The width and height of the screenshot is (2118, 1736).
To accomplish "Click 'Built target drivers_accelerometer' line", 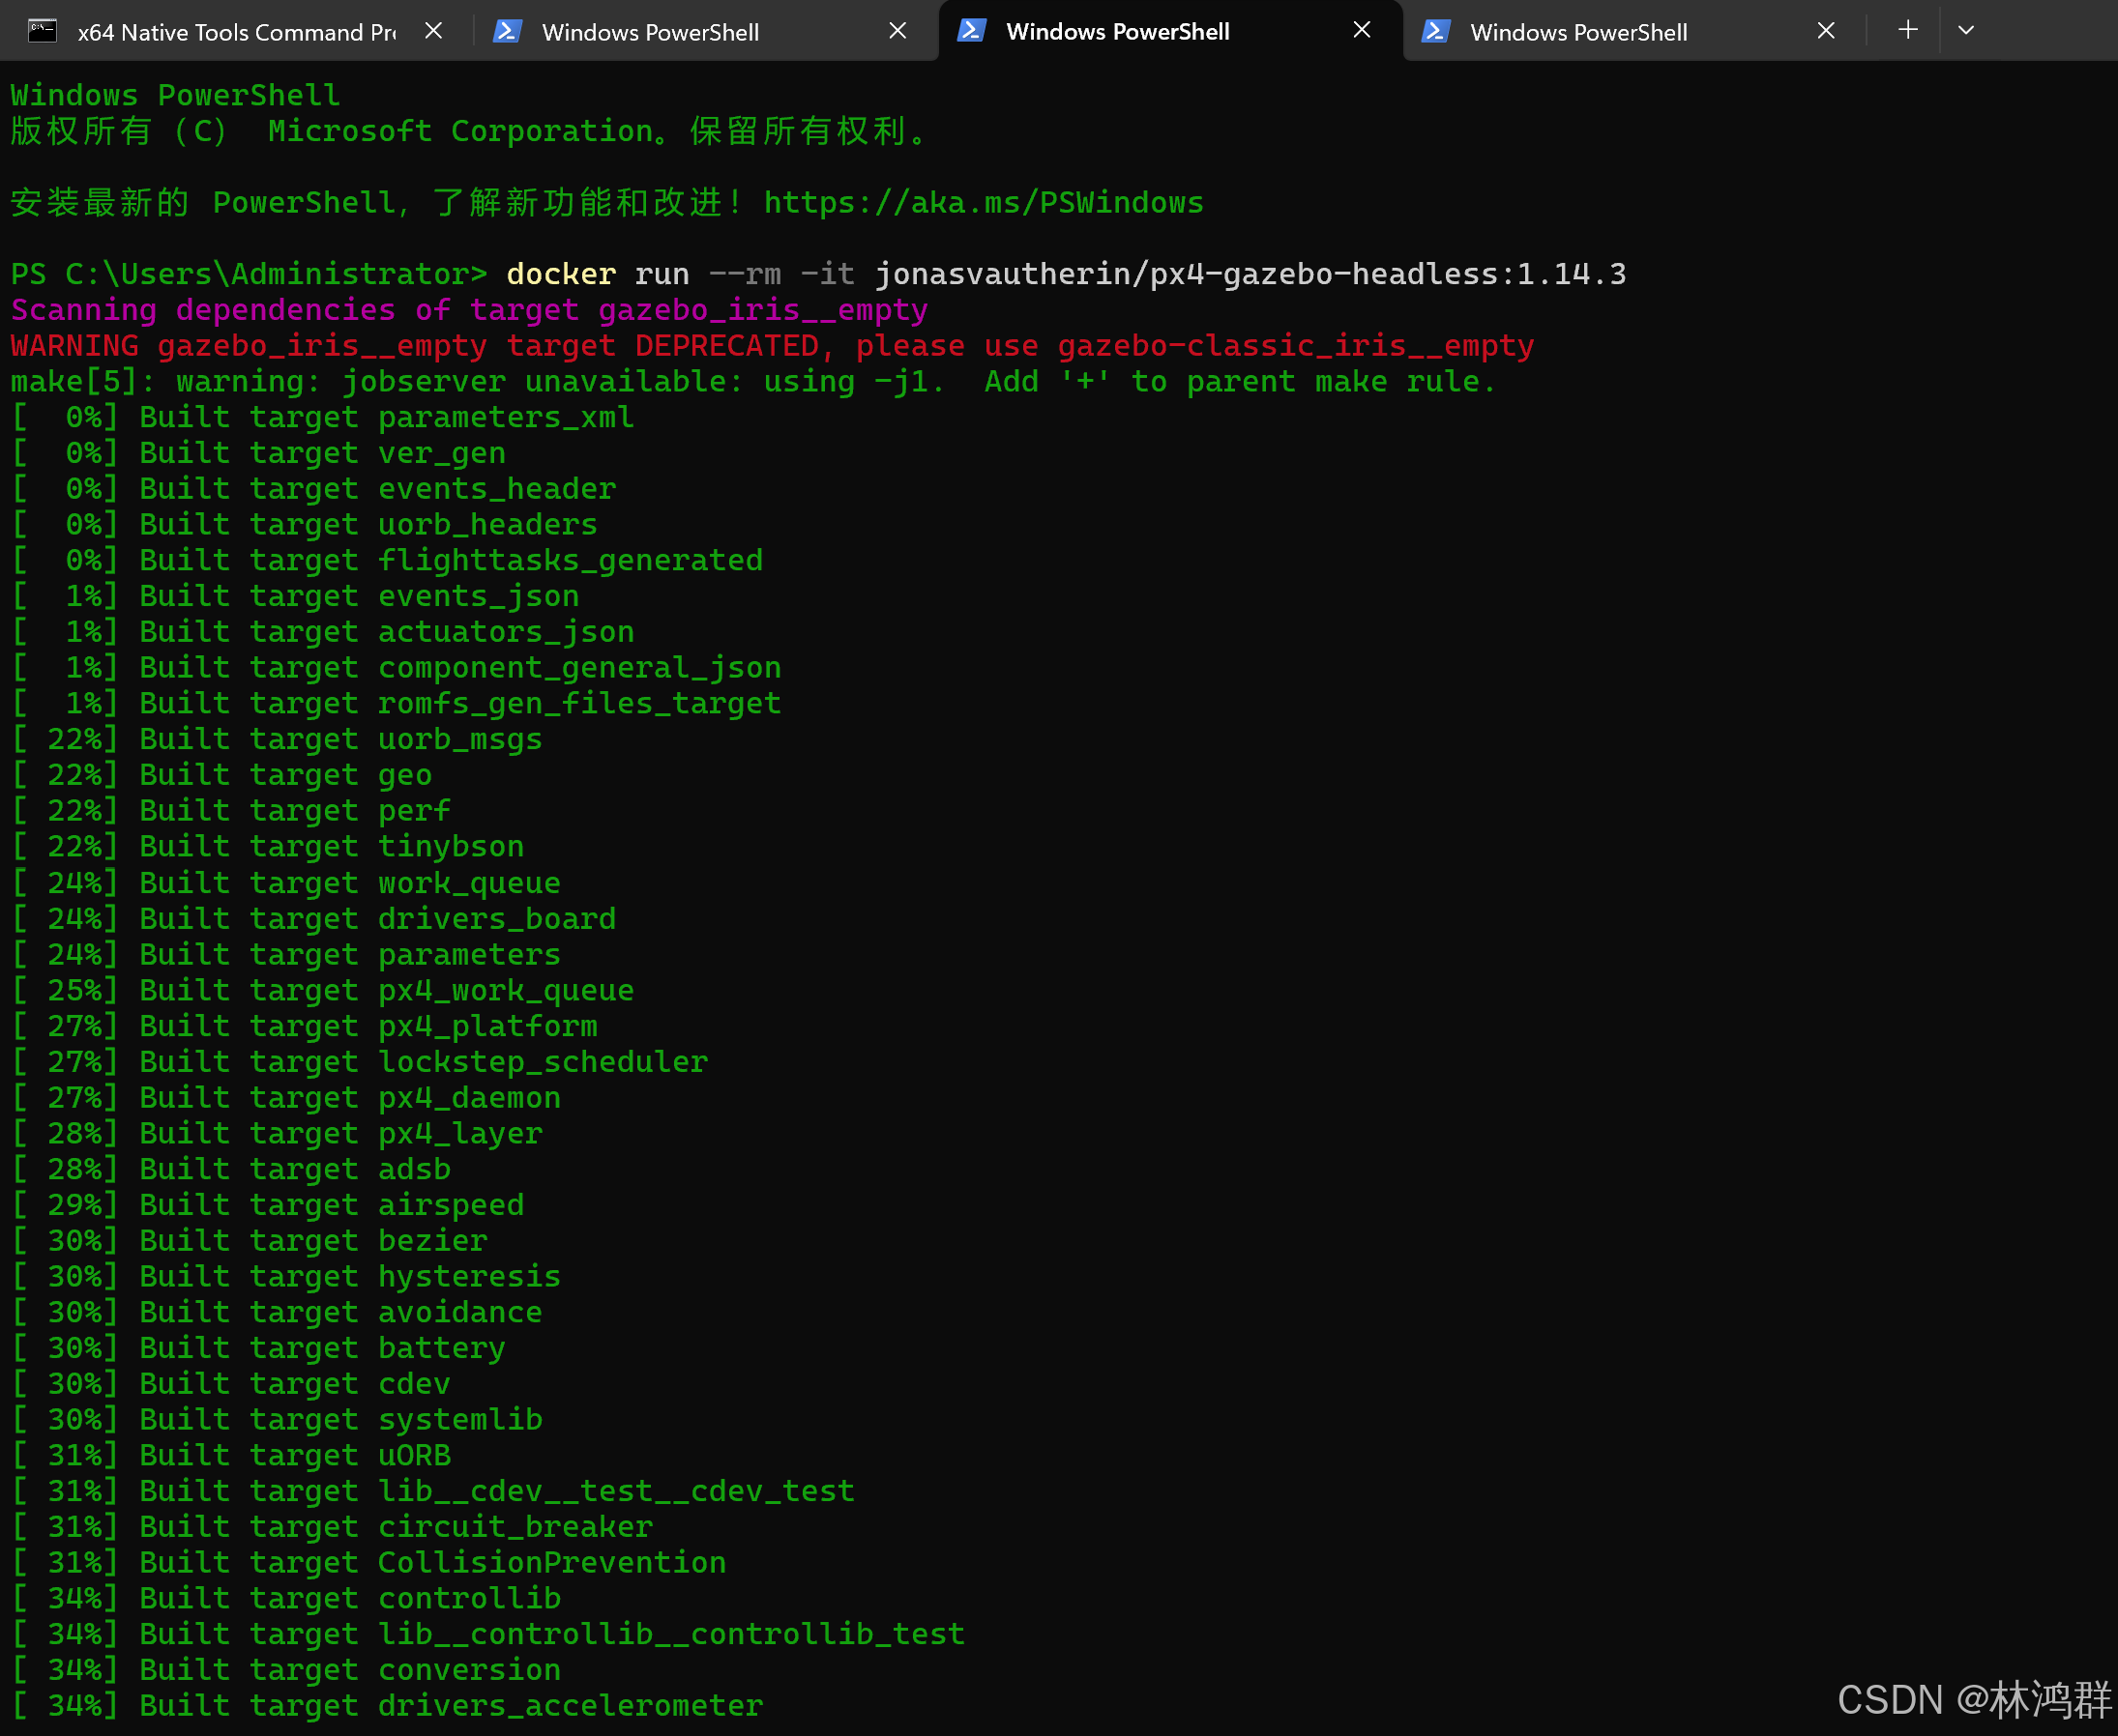I will pos(387,1706).
